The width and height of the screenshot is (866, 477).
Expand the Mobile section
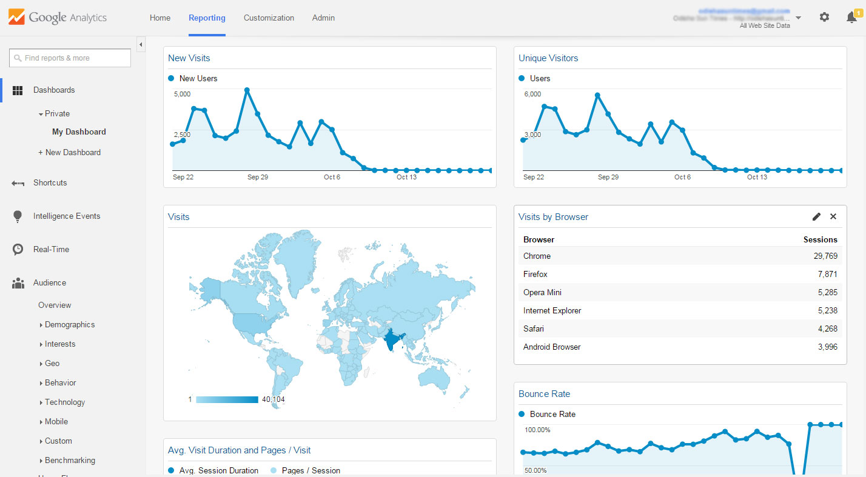pyautogui.click(x=41, y=422)
